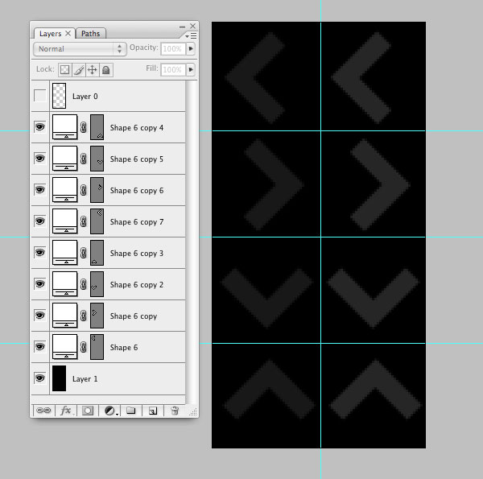Create new adjustment layer from footer icon
Screen dimensions: 483x479
tap(110, 411)
